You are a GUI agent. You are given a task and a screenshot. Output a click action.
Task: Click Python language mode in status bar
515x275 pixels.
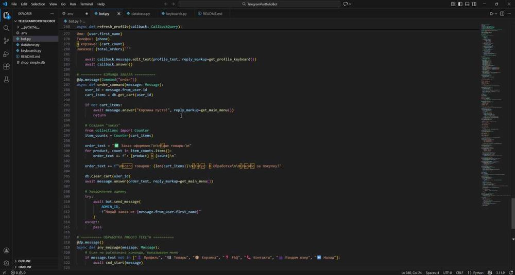tap(478, 272)
